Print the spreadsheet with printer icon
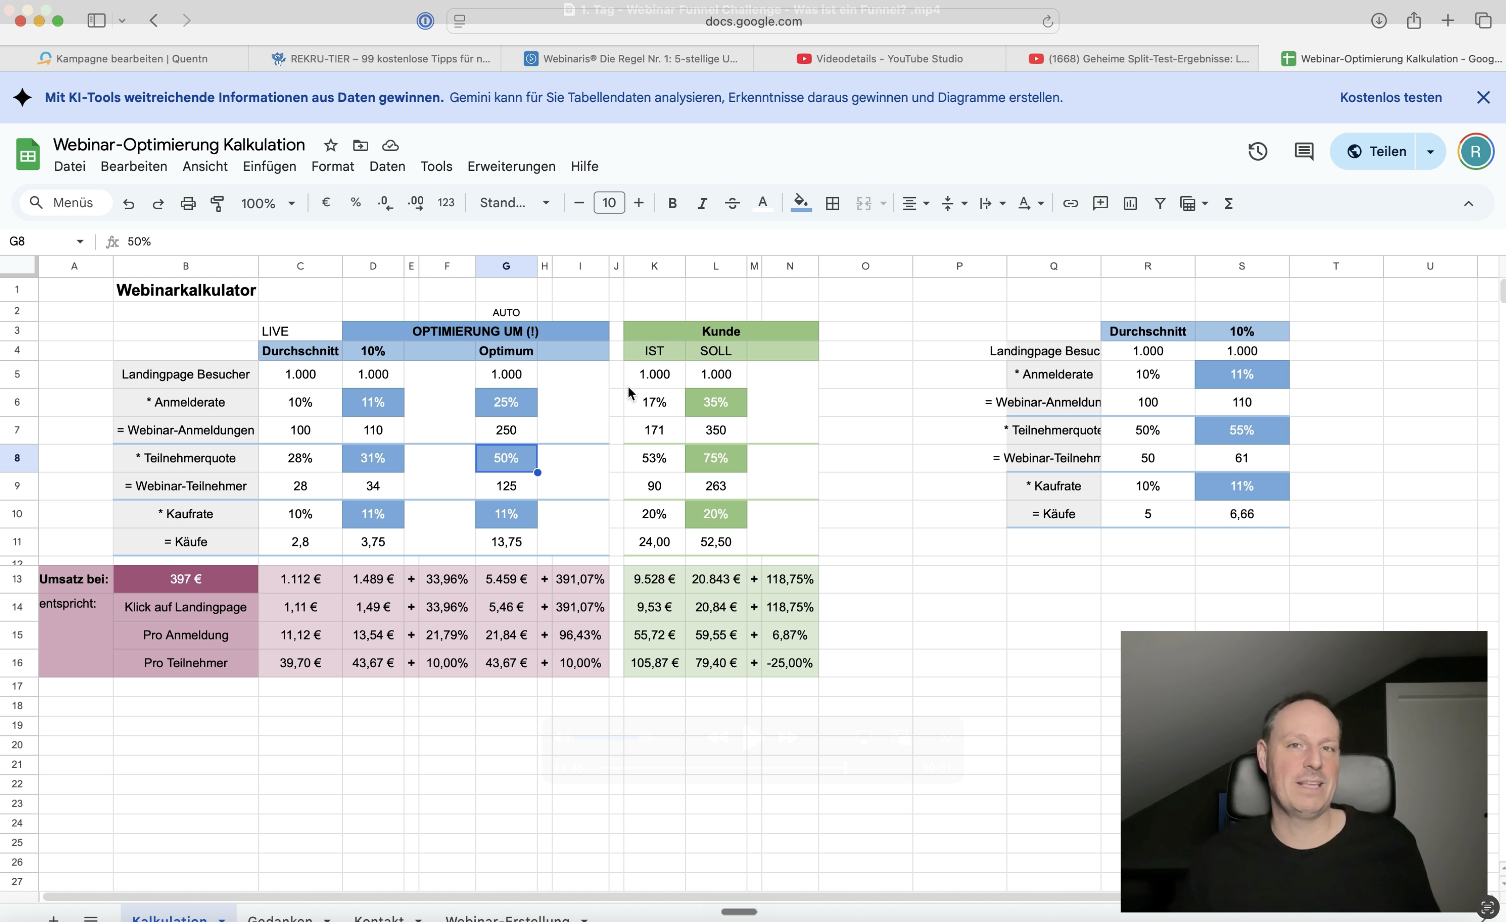This screenshot has width=1506, height=922. [188, 204]
